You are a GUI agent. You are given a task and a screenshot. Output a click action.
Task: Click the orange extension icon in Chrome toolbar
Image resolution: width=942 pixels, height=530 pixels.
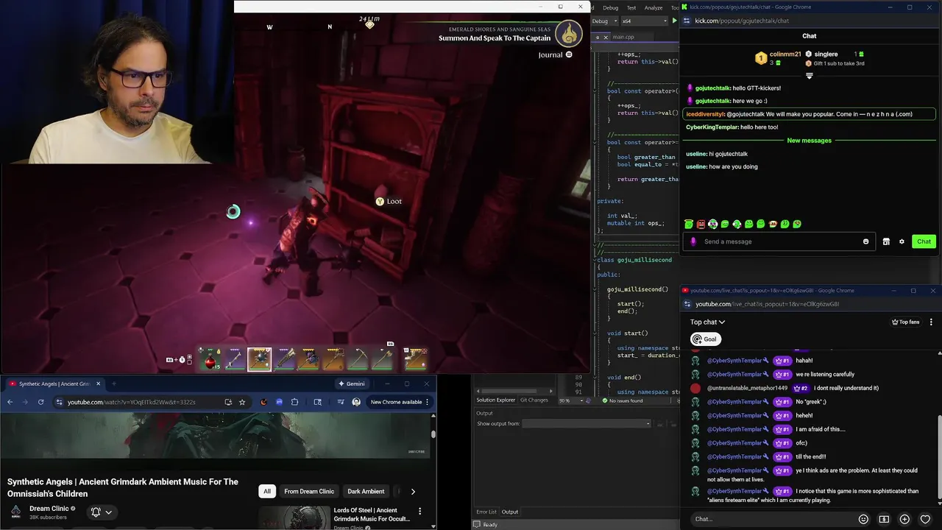pyautogui.click(x=263, y=402)
